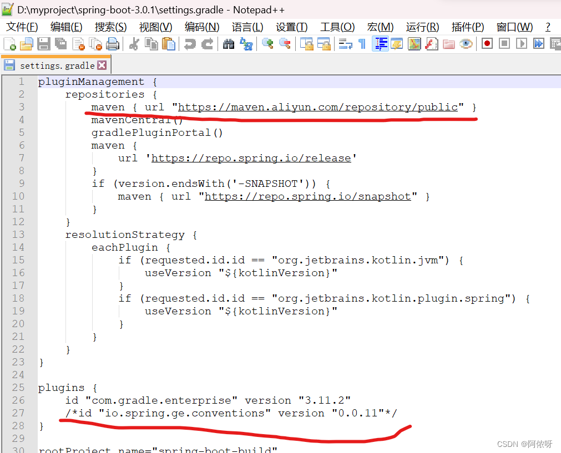The width and height of the screenshot is (561, 453).
Task: Click "eachPlugin" on line 14
Action: coord(124,247)
